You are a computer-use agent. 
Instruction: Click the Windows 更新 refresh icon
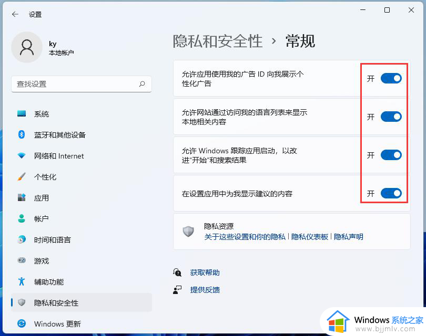(x=22, y=323)
